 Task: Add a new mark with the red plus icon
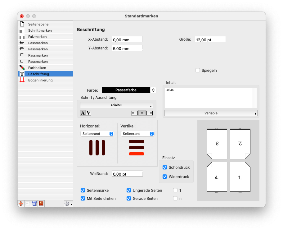coord(21,204)
